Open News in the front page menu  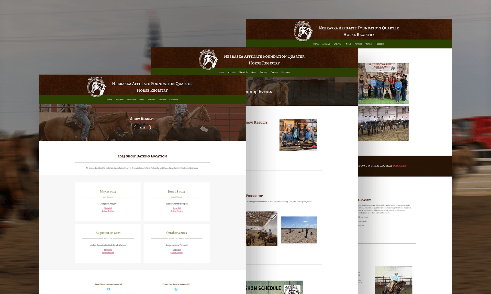(x=142, y=100)
